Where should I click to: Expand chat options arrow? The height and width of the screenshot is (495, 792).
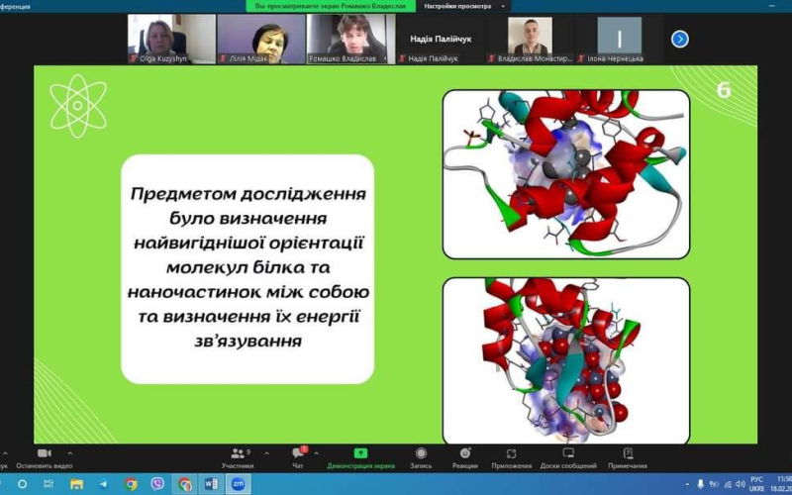tap(316, 453)
